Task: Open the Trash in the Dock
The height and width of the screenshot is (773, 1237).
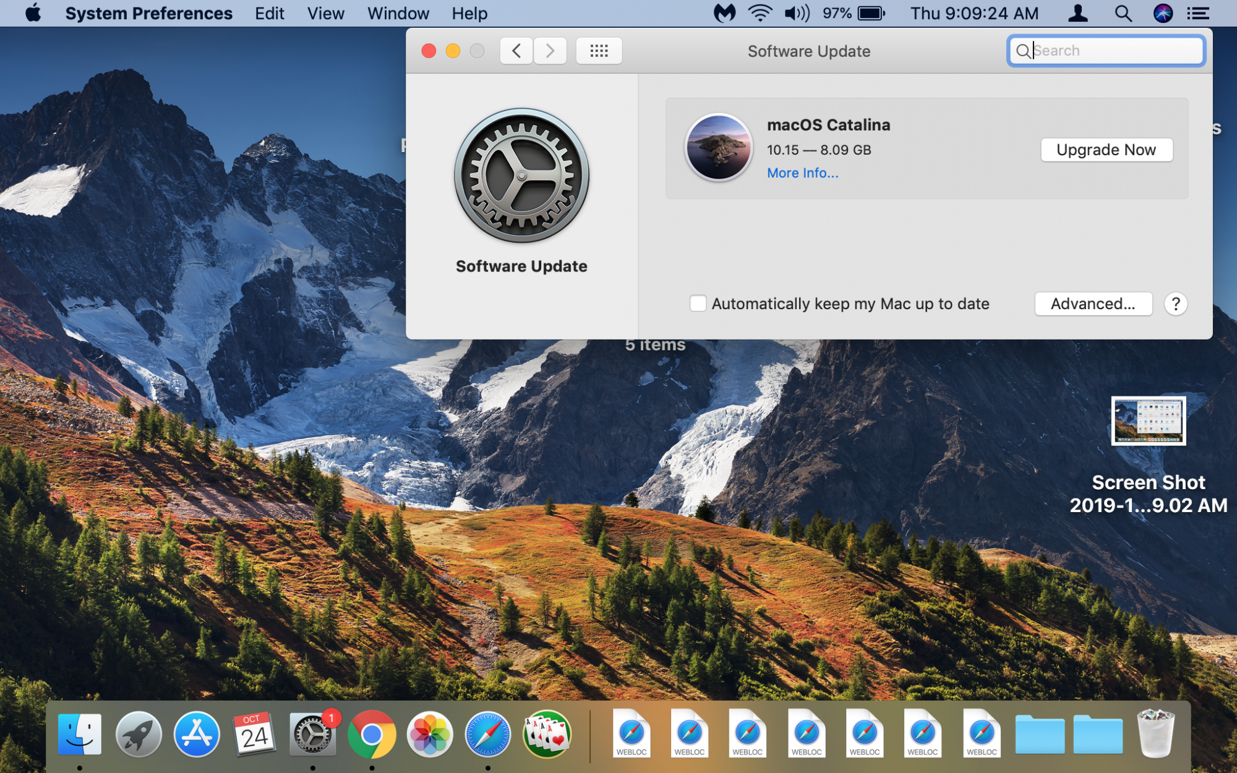Action: pos(1155,734)
